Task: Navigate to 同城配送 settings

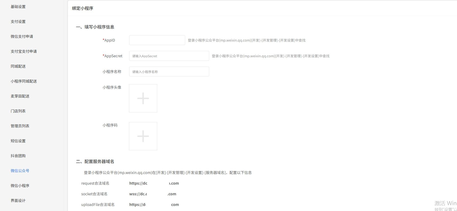Action: pos(18,66)
